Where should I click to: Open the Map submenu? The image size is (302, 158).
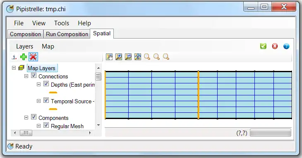point(48,46)
